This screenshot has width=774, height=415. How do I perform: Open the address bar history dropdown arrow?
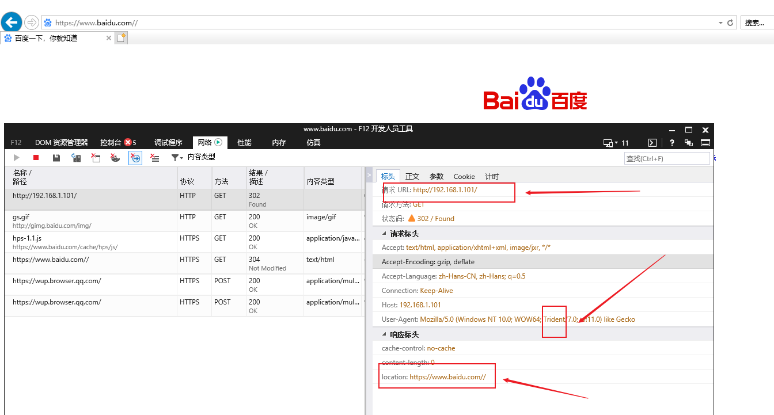[720, 23]
